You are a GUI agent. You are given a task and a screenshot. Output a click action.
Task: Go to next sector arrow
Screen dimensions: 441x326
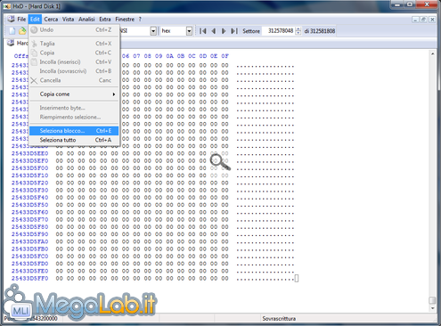224,31
